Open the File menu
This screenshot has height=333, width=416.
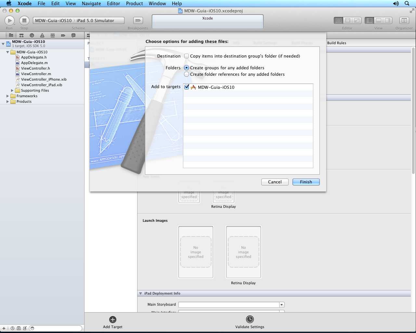coord(41,4)
